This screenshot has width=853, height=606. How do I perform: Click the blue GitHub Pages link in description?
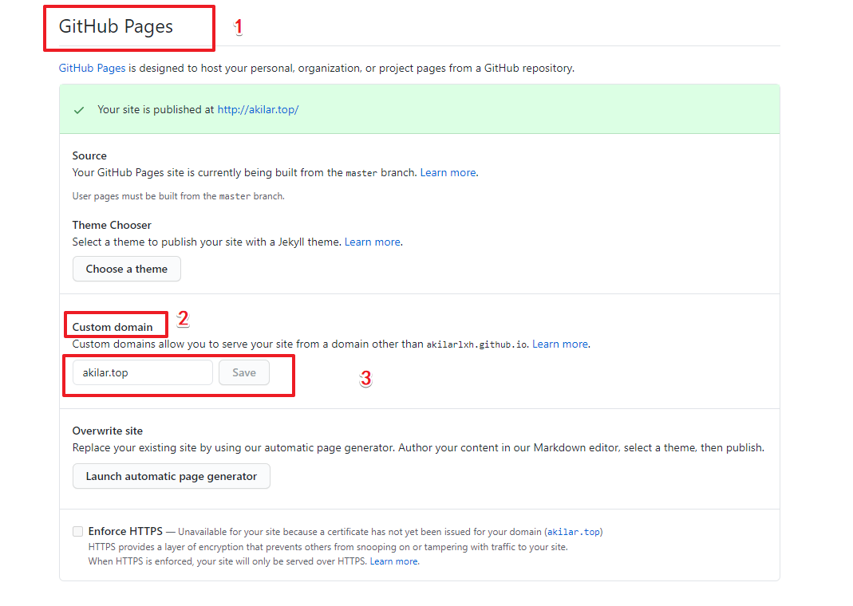92,69
